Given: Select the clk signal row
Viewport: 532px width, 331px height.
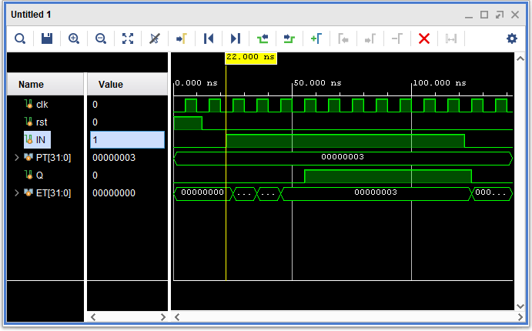Looking at the screenshot, I should [42, 104].
